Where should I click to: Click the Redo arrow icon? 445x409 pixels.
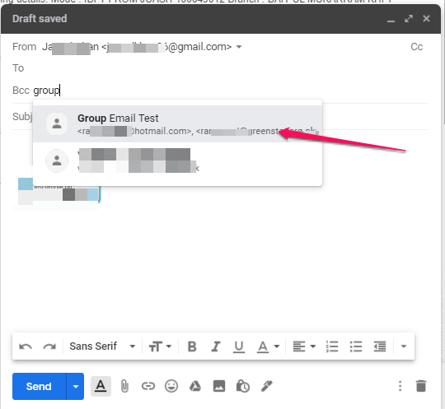(x=49, y=346)
